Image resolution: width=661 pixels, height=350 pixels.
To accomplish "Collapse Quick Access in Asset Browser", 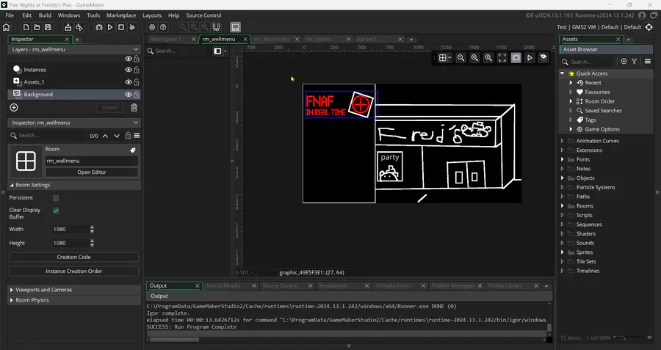I will click(563, 73).
